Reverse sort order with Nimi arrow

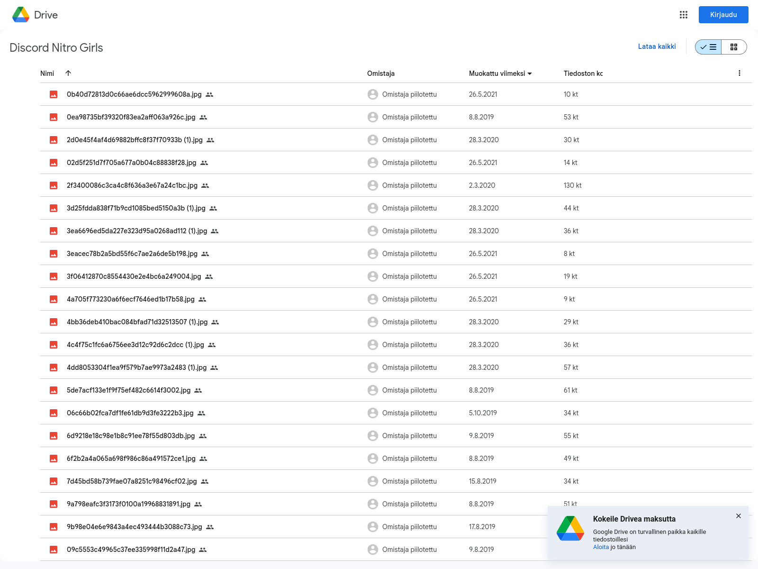point(68,73)
